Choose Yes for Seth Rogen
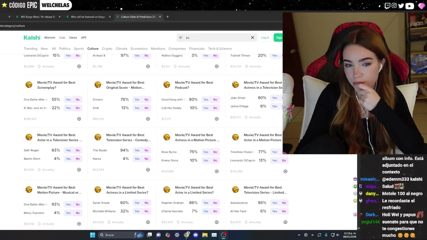 click(68, 150)
